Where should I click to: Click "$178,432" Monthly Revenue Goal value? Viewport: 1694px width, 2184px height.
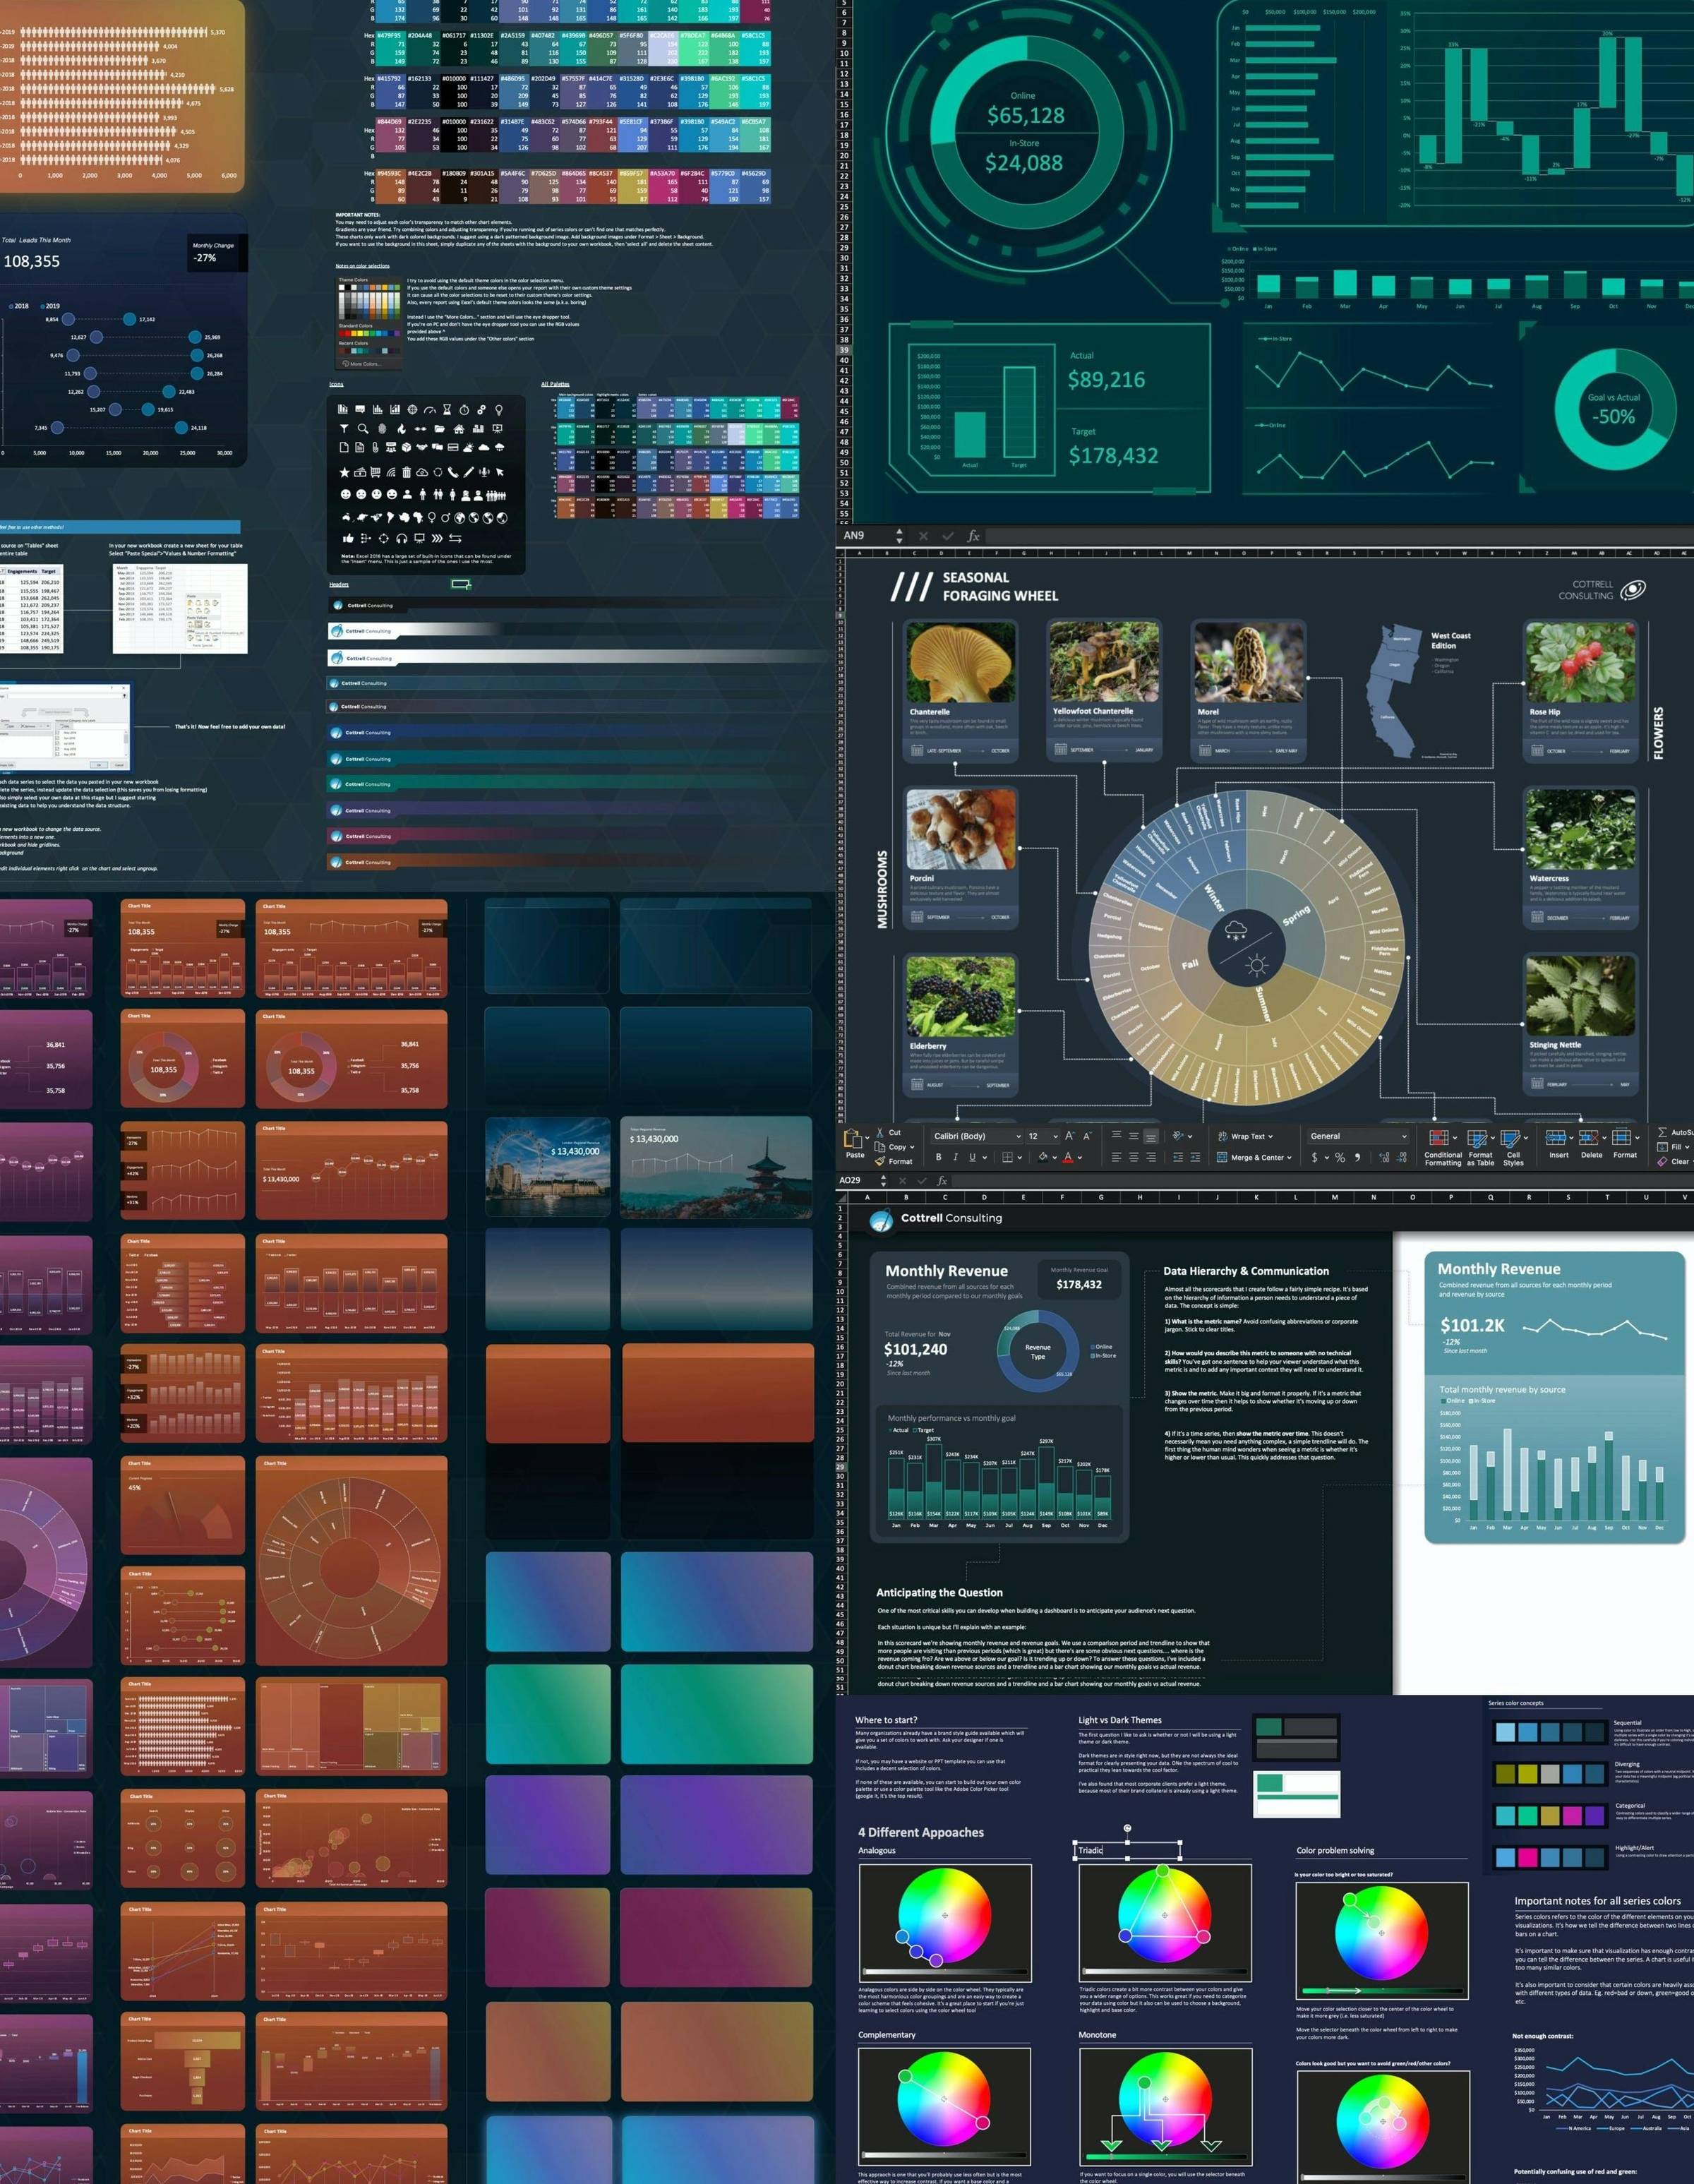pos(1079,1284)
